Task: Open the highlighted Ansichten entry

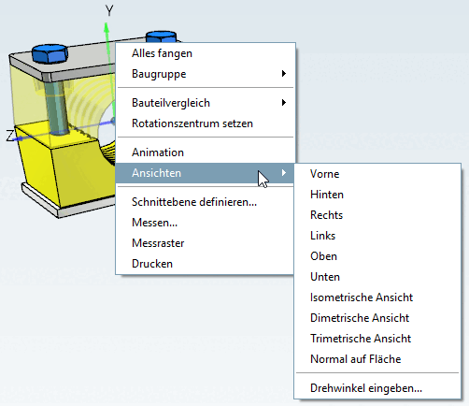Action: click(205, 173)
